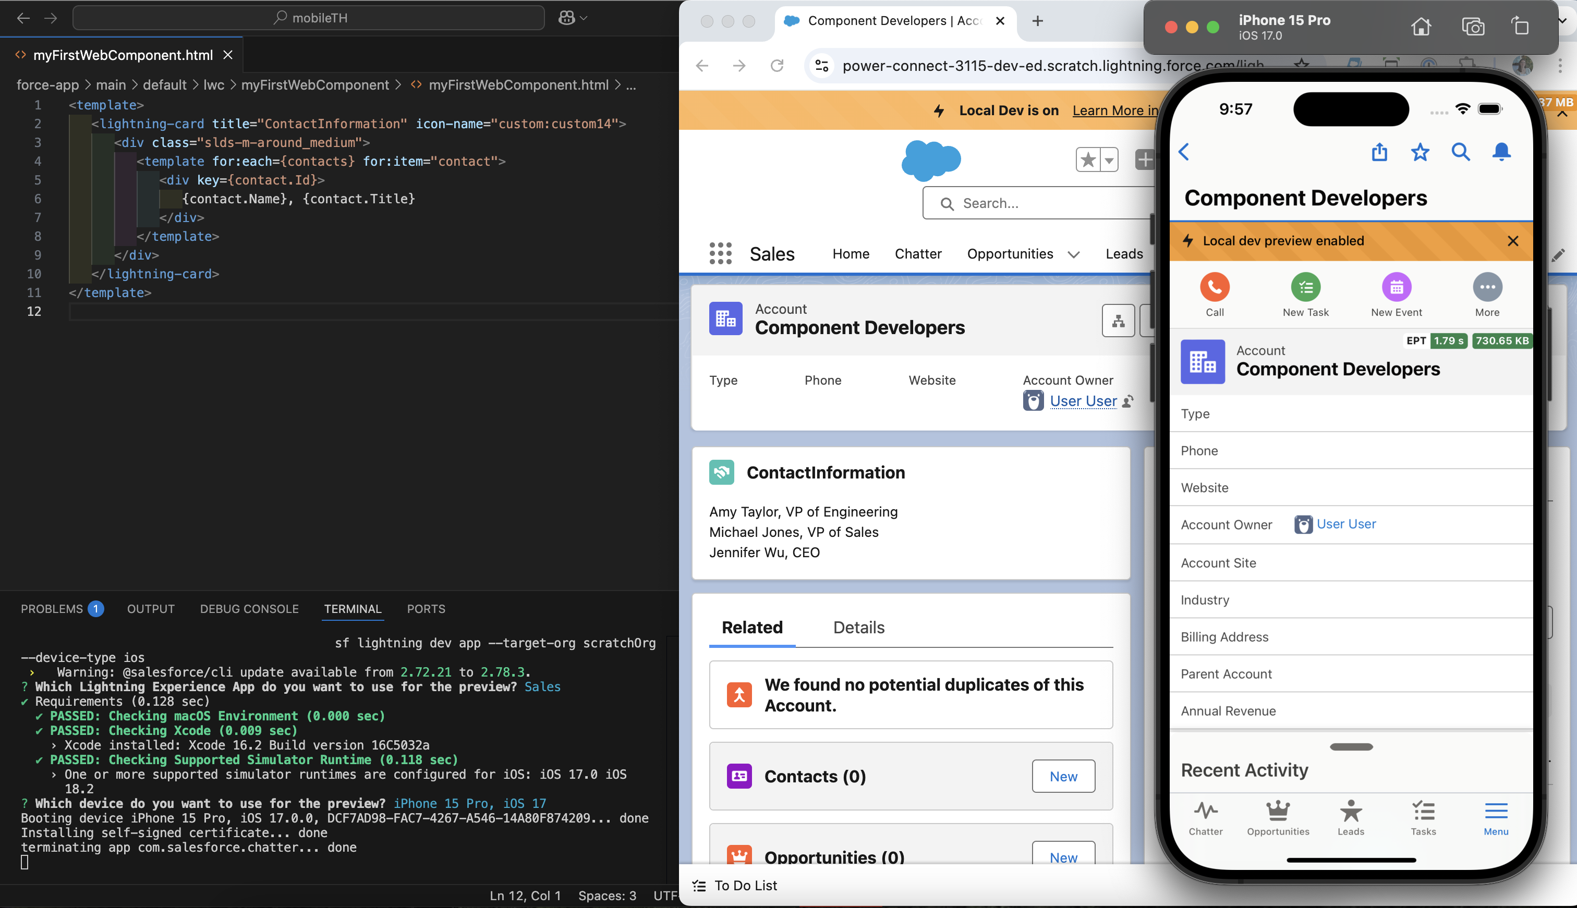Open the Leads nav item in Sales app
This screenshot has width=1577, height=908.
coord(1123,254)
